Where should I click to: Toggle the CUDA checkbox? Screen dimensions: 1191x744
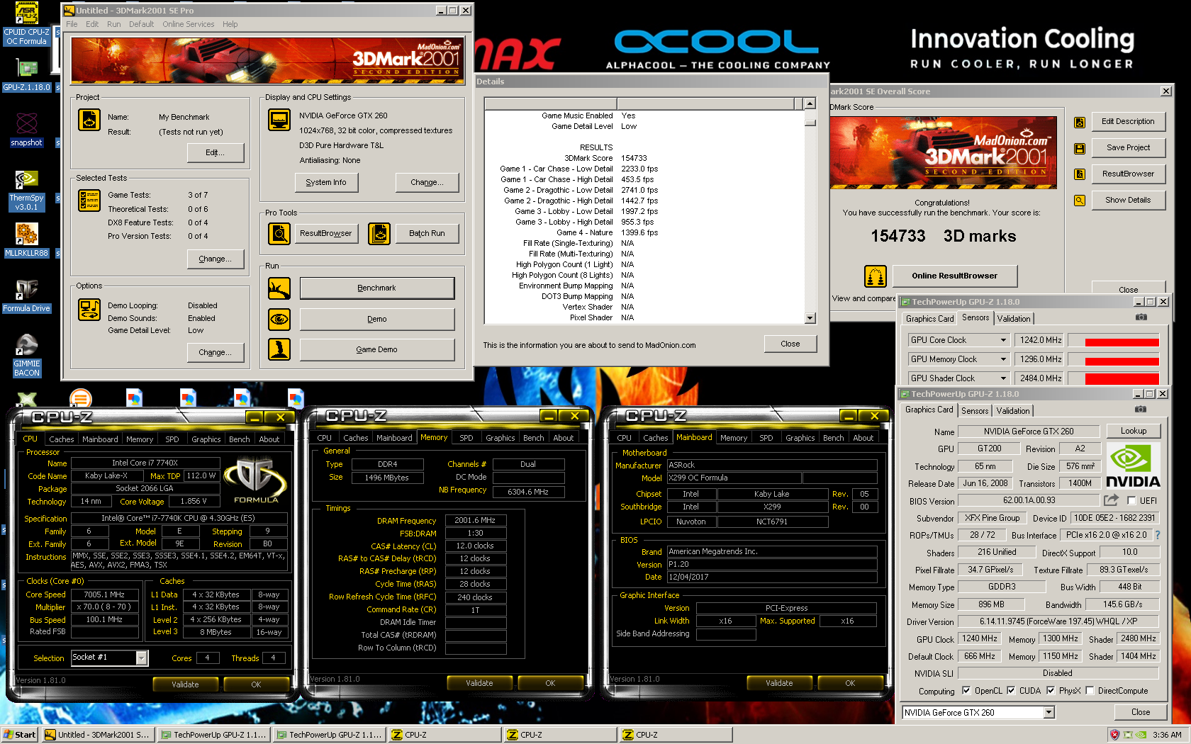pyautogui.click(x=1011, y=690)
